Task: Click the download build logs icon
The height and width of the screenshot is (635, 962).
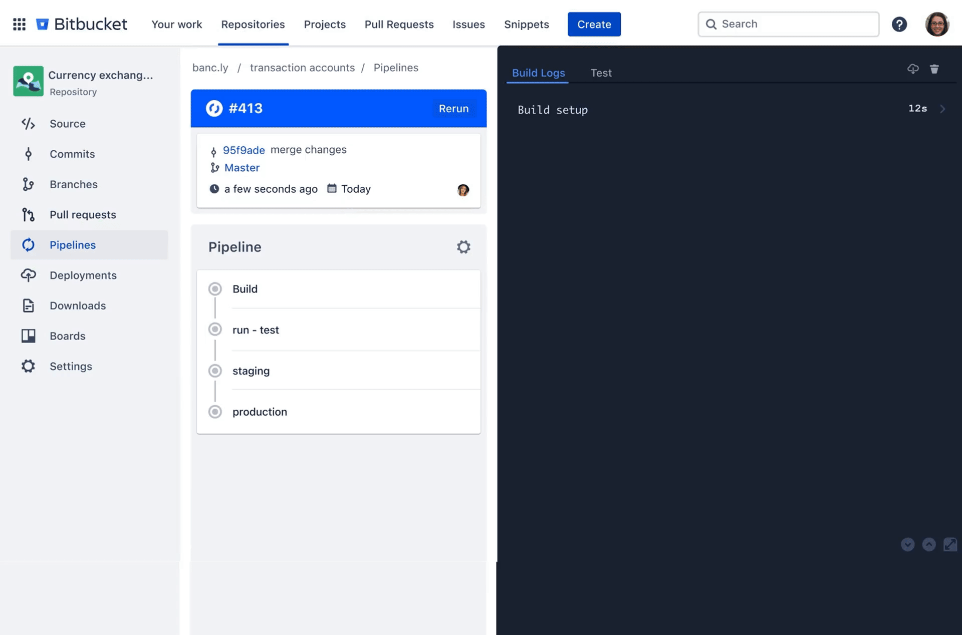Action: pyautogui.click(x=913, y=70)
